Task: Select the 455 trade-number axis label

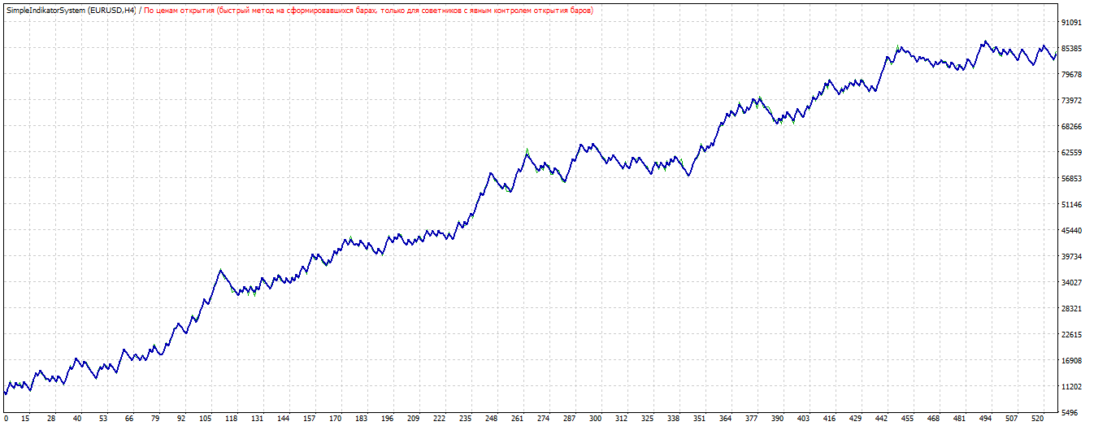Action: click(x=908, y=419)
